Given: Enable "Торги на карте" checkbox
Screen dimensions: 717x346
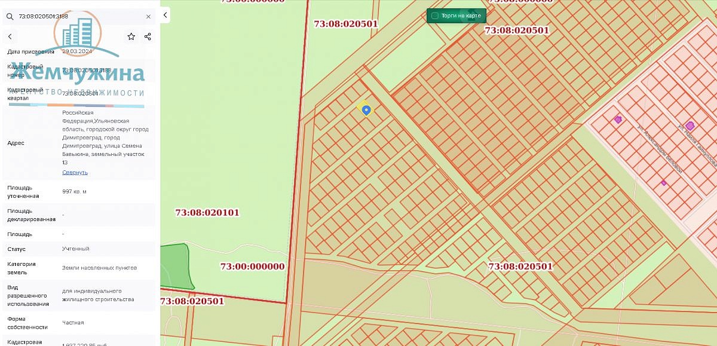Looking at the screenshot, I should [435, 16].
